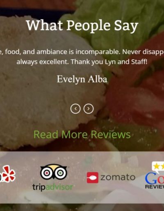Click the tripadvisor wordmark text
The height and width of the screenshot is (211, 164).
(52, 187)
